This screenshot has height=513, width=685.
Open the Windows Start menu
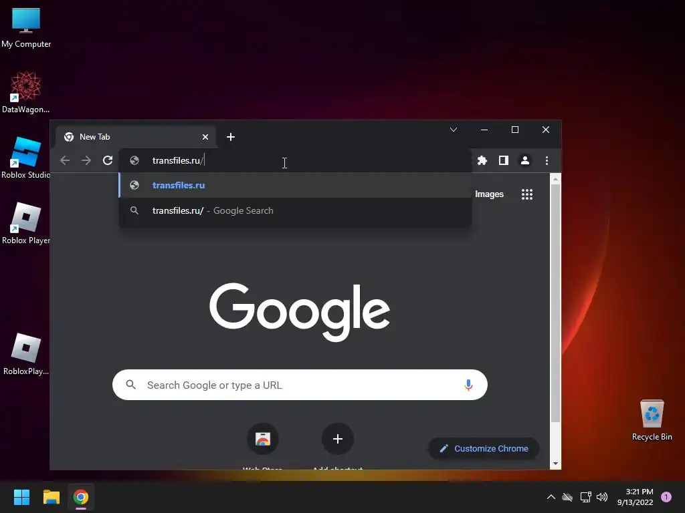(21, 497)
